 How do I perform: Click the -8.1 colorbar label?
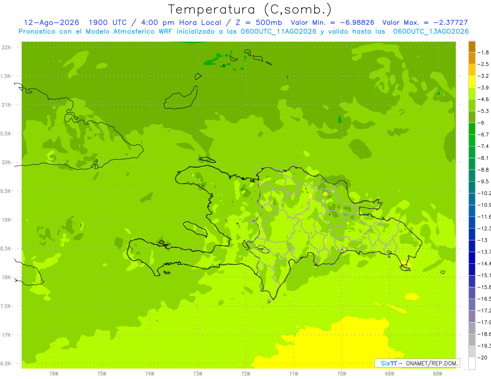click(x=484, y=158)
